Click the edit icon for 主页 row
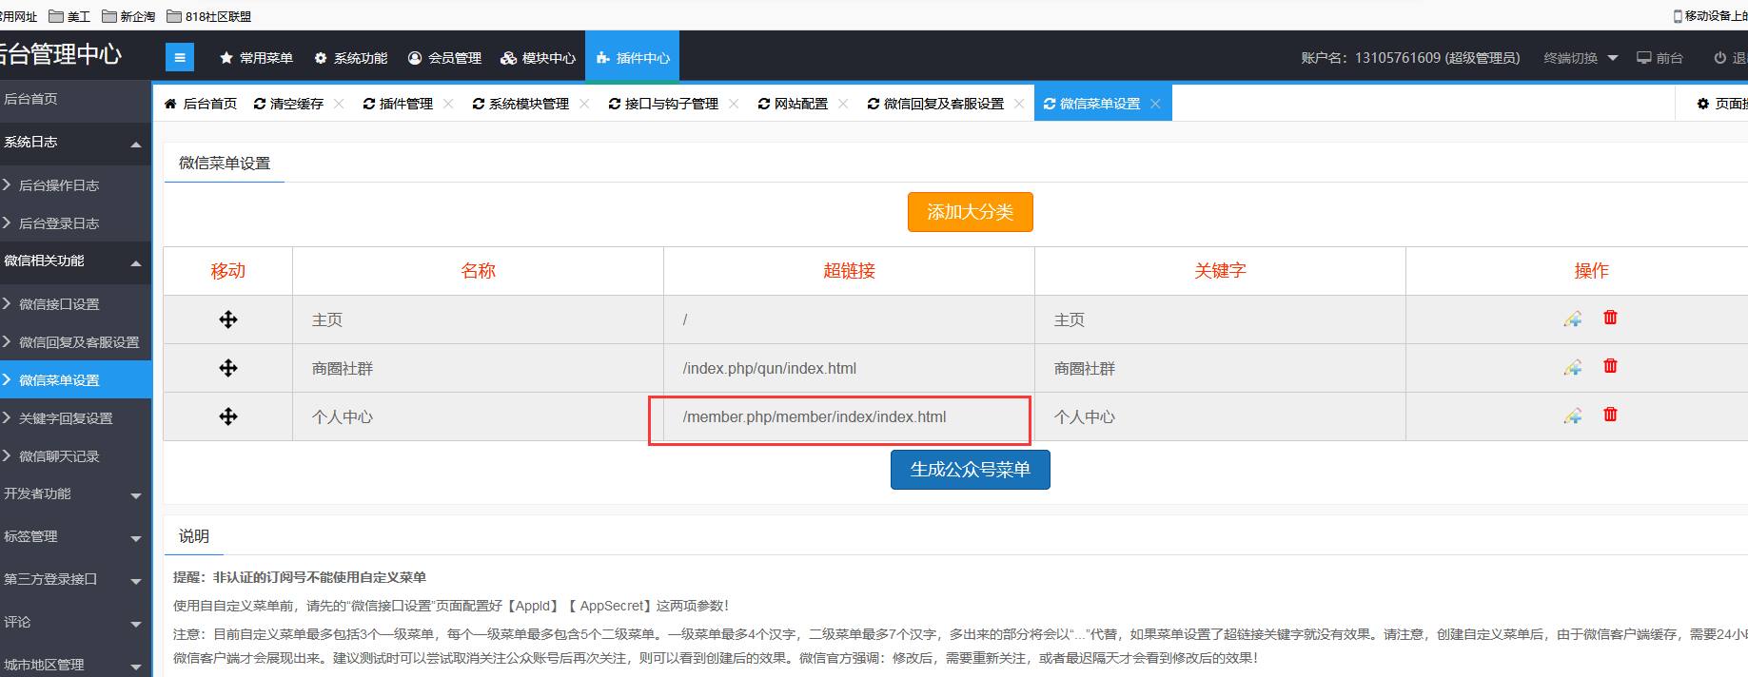Image resolution: width=1748 pixels, height=677 pixels. tap(1572, 319)
